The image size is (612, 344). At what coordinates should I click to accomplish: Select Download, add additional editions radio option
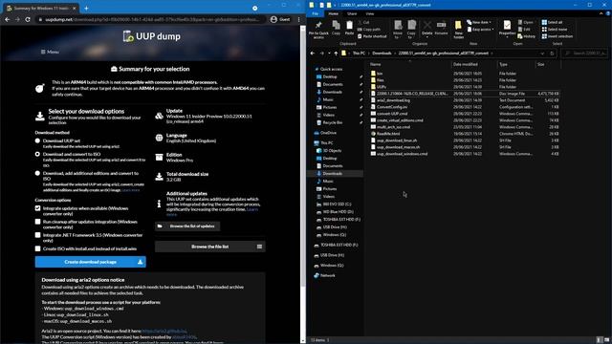pyautogui.click(x=37, y=173)
